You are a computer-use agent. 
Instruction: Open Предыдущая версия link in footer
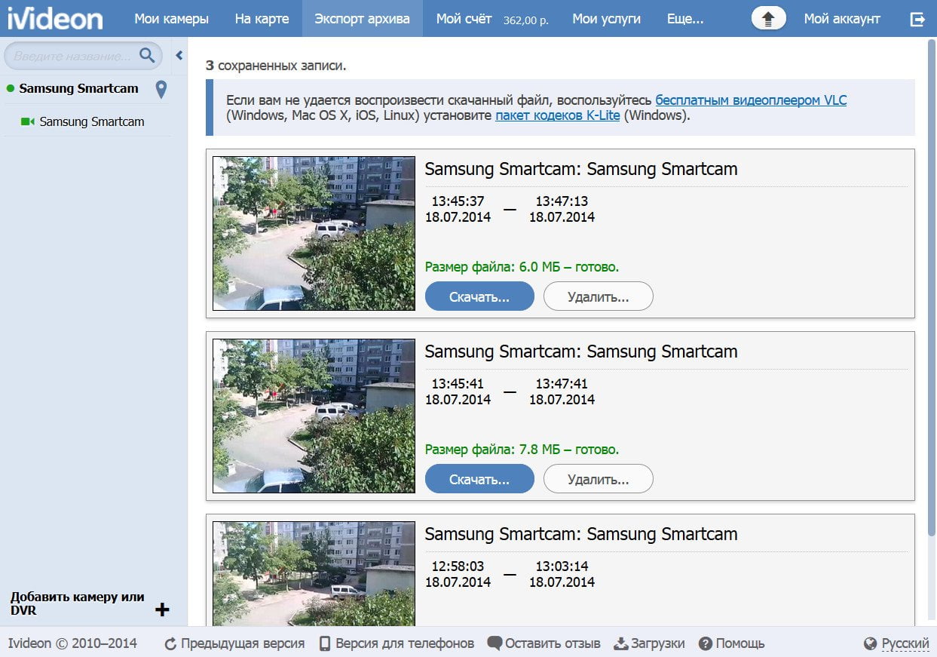(x=243, y=643)
